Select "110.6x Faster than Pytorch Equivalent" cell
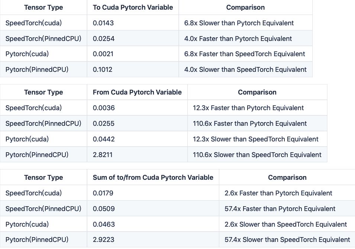Image resolution: width=355 pixels, height=249 pixels. point(250,124)
